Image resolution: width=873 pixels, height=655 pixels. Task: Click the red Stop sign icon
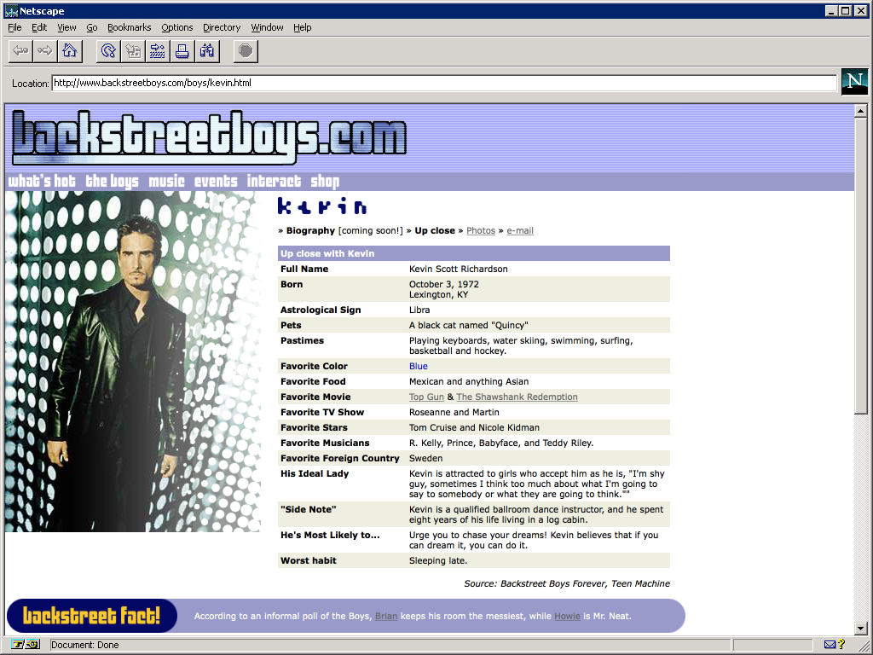point(245,50)
